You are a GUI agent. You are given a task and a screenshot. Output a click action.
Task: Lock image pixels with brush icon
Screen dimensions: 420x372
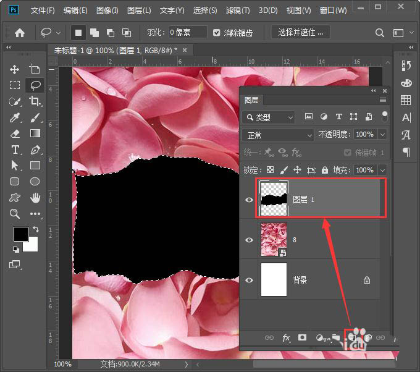pyautogui.click(x=284, y=170)
